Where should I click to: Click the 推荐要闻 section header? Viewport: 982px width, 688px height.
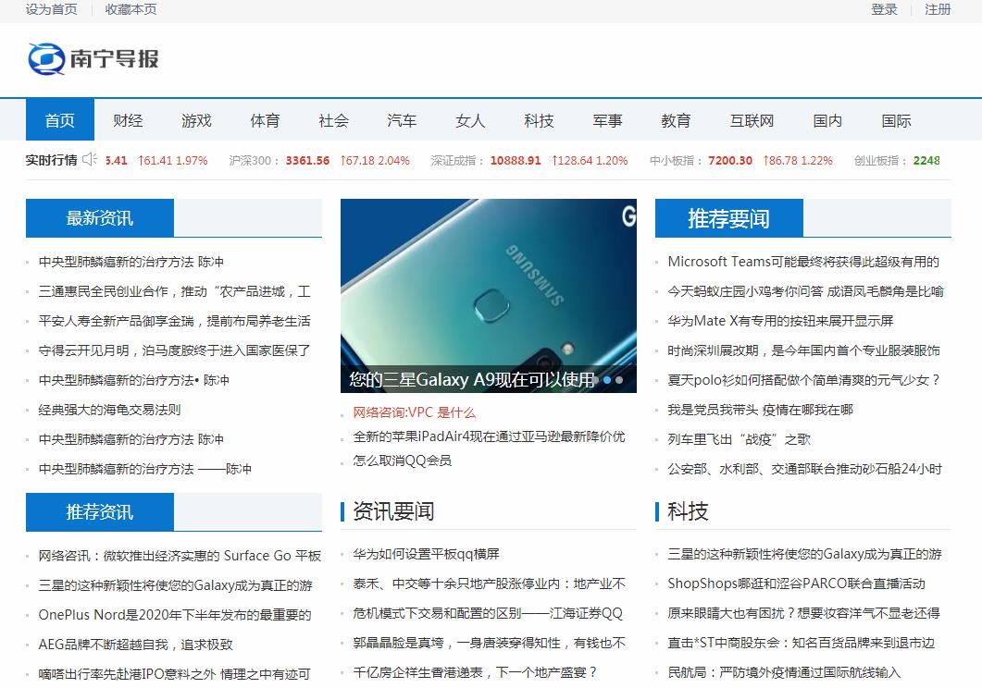coord(729,218)
